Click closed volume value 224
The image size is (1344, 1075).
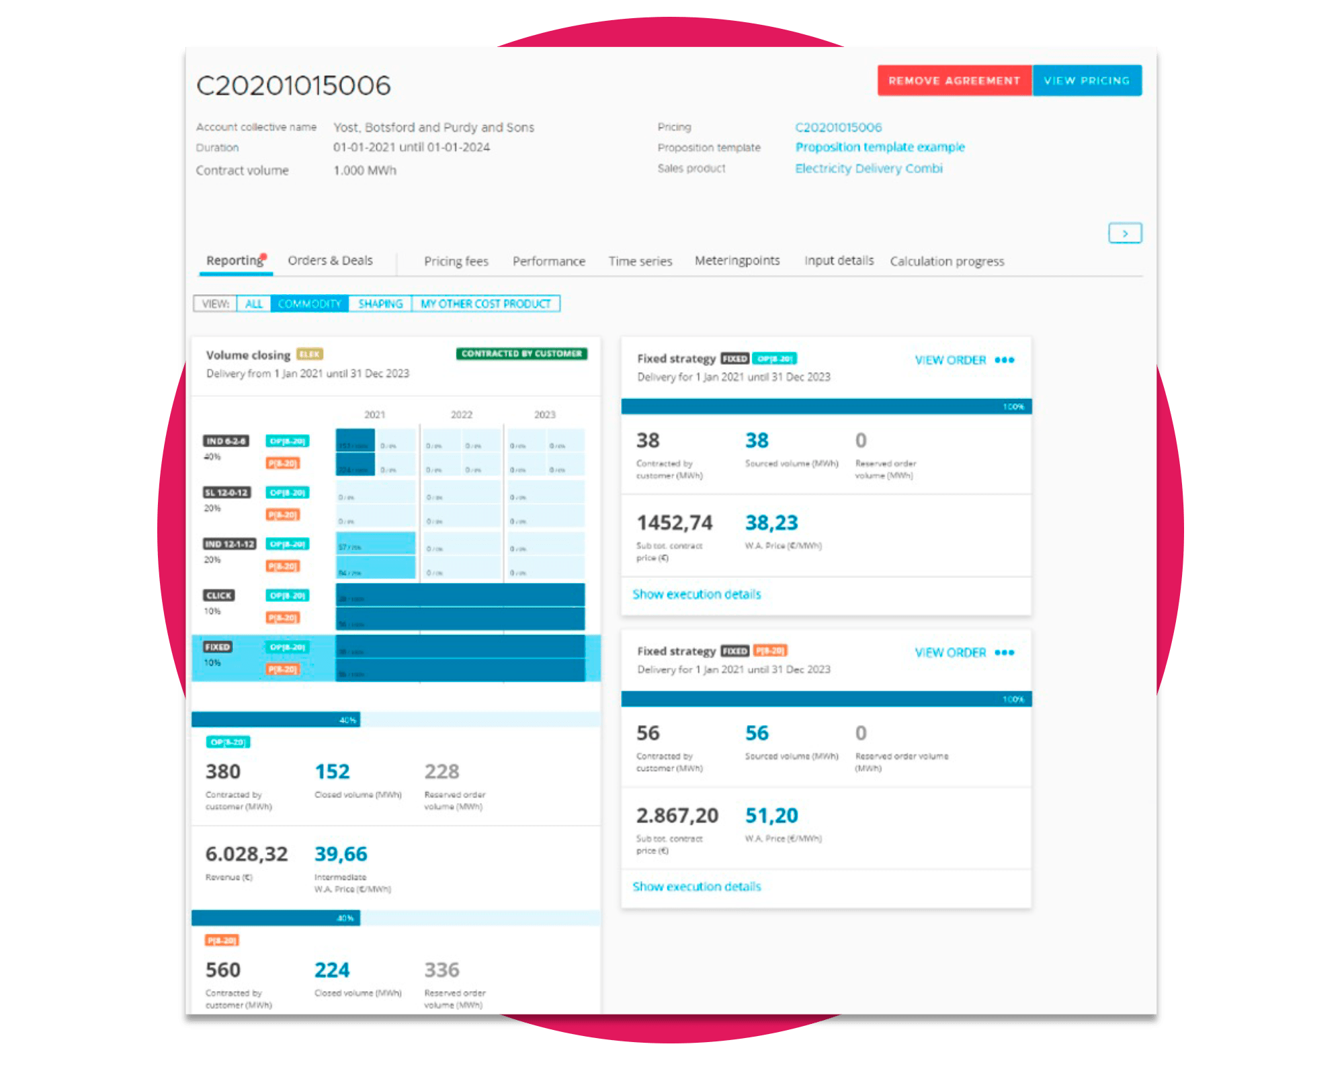point(332,970)
